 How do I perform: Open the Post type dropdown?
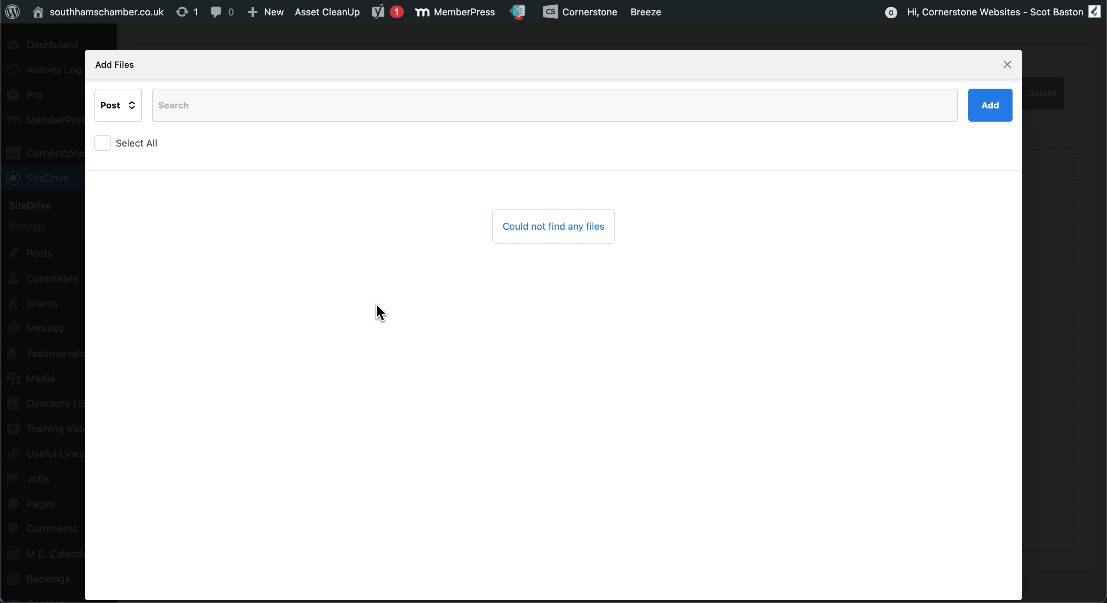pos(118,106)
